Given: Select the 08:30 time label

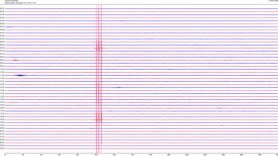Looking at the screenshot, I should pyautogui.click(x=2, y=60).
